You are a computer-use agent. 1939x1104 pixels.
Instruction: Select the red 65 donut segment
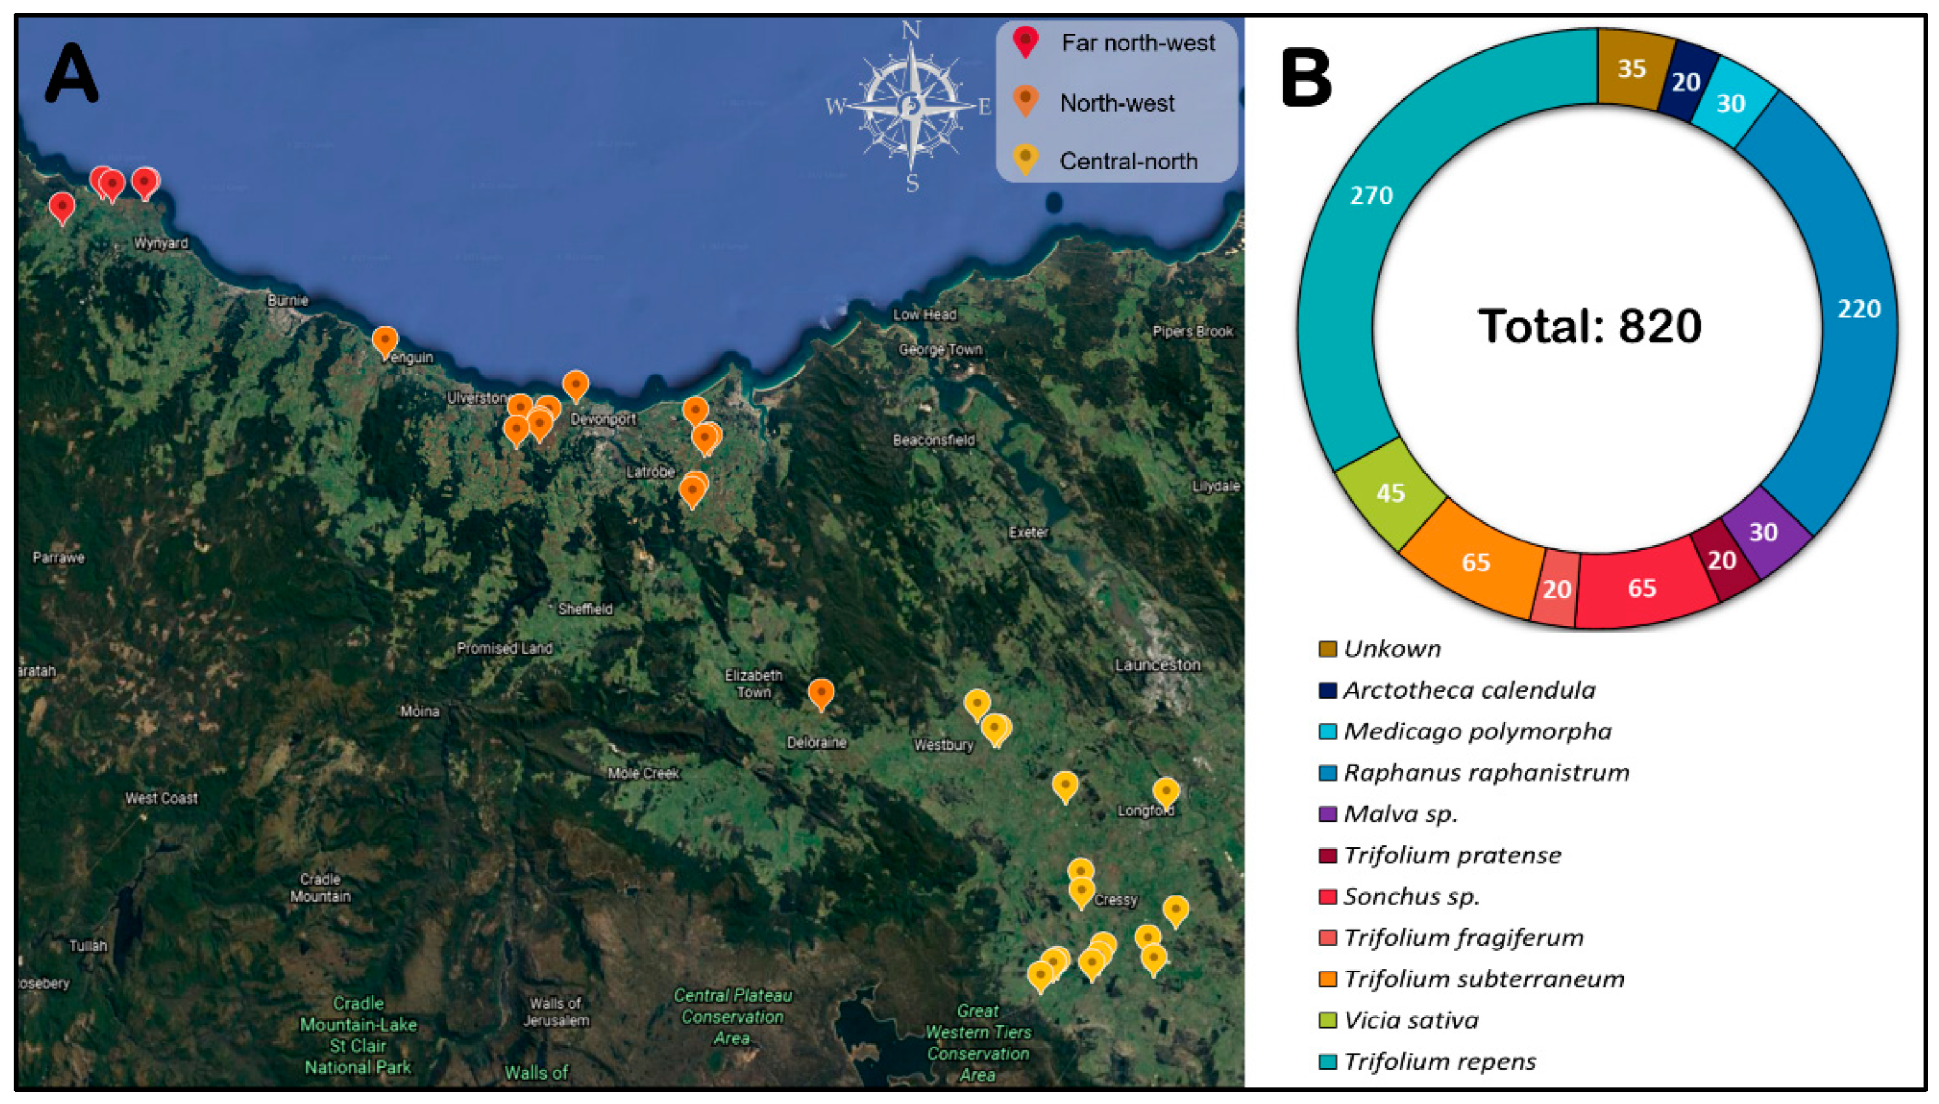(x=1642, y=589)
